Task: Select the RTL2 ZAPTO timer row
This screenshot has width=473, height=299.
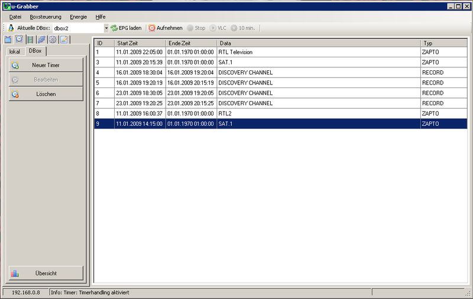Action: click(280, 113)
